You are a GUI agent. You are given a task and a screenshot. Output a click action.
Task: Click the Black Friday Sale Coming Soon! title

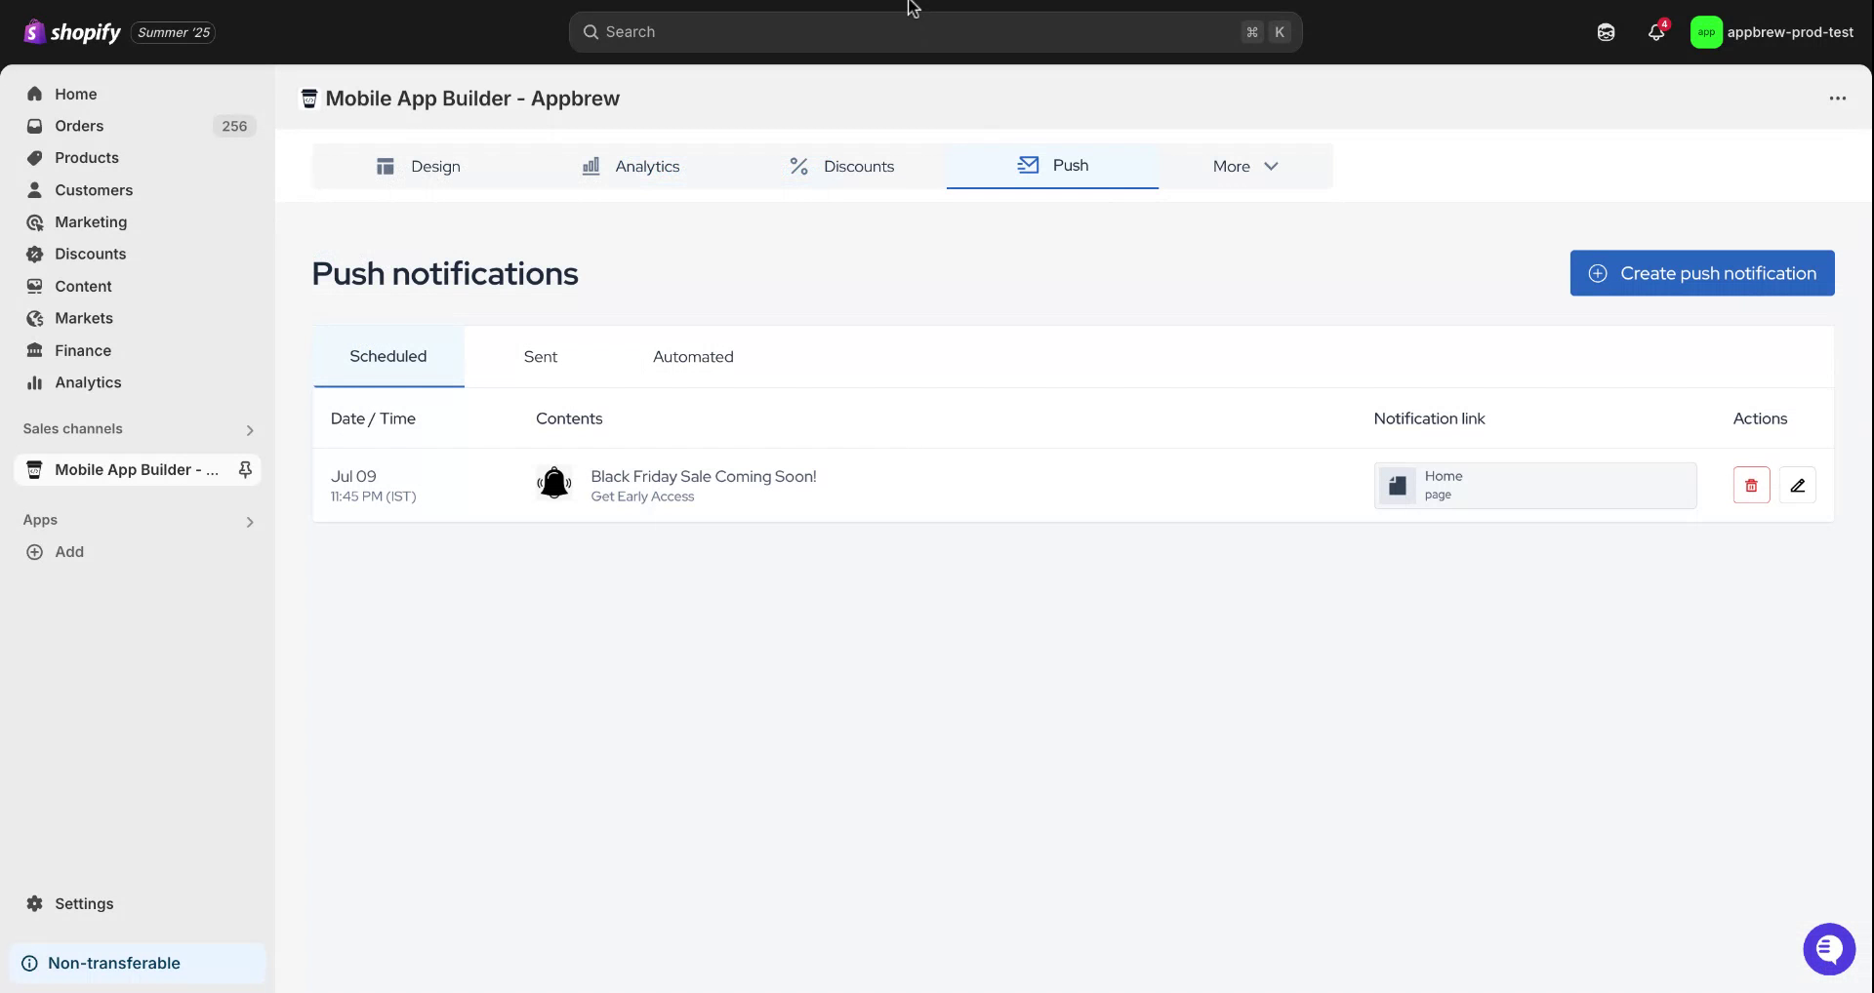coord(704,476)
